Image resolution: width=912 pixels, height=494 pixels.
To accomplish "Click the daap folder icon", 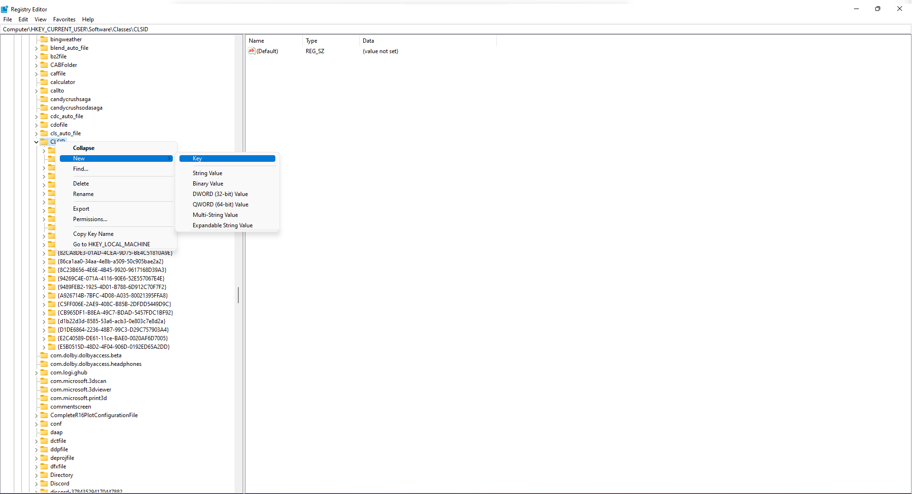I will pos(44,432).
